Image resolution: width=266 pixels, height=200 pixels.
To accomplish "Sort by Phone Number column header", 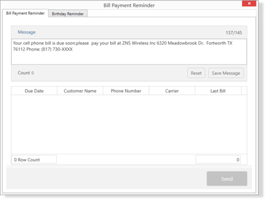I will 126,91.
